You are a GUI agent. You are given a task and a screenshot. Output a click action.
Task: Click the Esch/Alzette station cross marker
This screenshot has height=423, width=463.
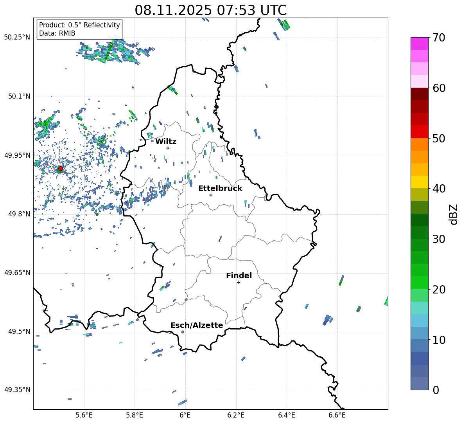tap(183, 332)
